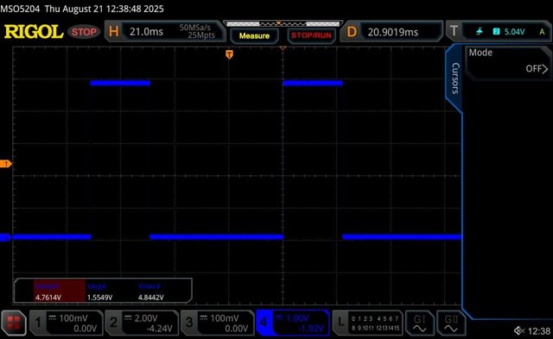Click the memory waveform navigation bar
553x339 pixels.
283,23
